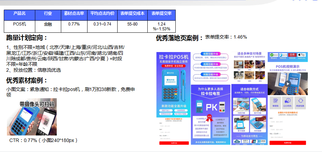Viewport: 322px width, 152px height.
Task: Click the 电子签名不撕纸 feature tag
Action: (181, 114)
